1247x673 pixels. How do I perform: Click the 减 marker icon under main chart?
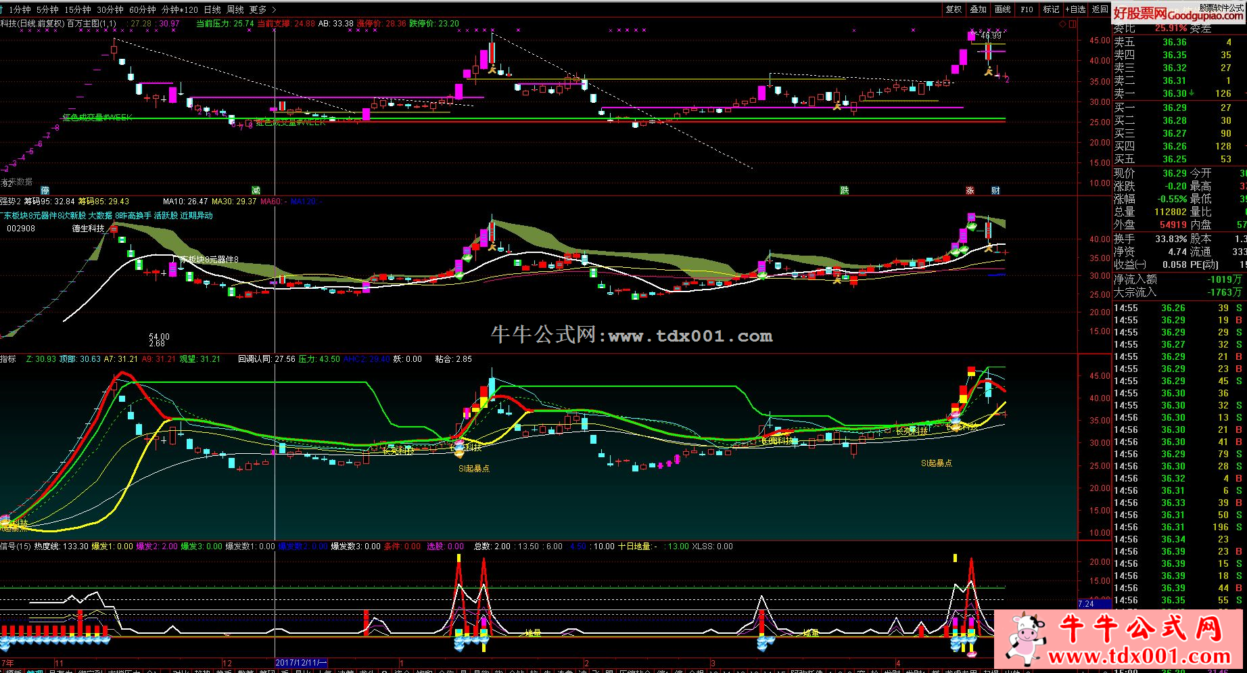[256, 191]
